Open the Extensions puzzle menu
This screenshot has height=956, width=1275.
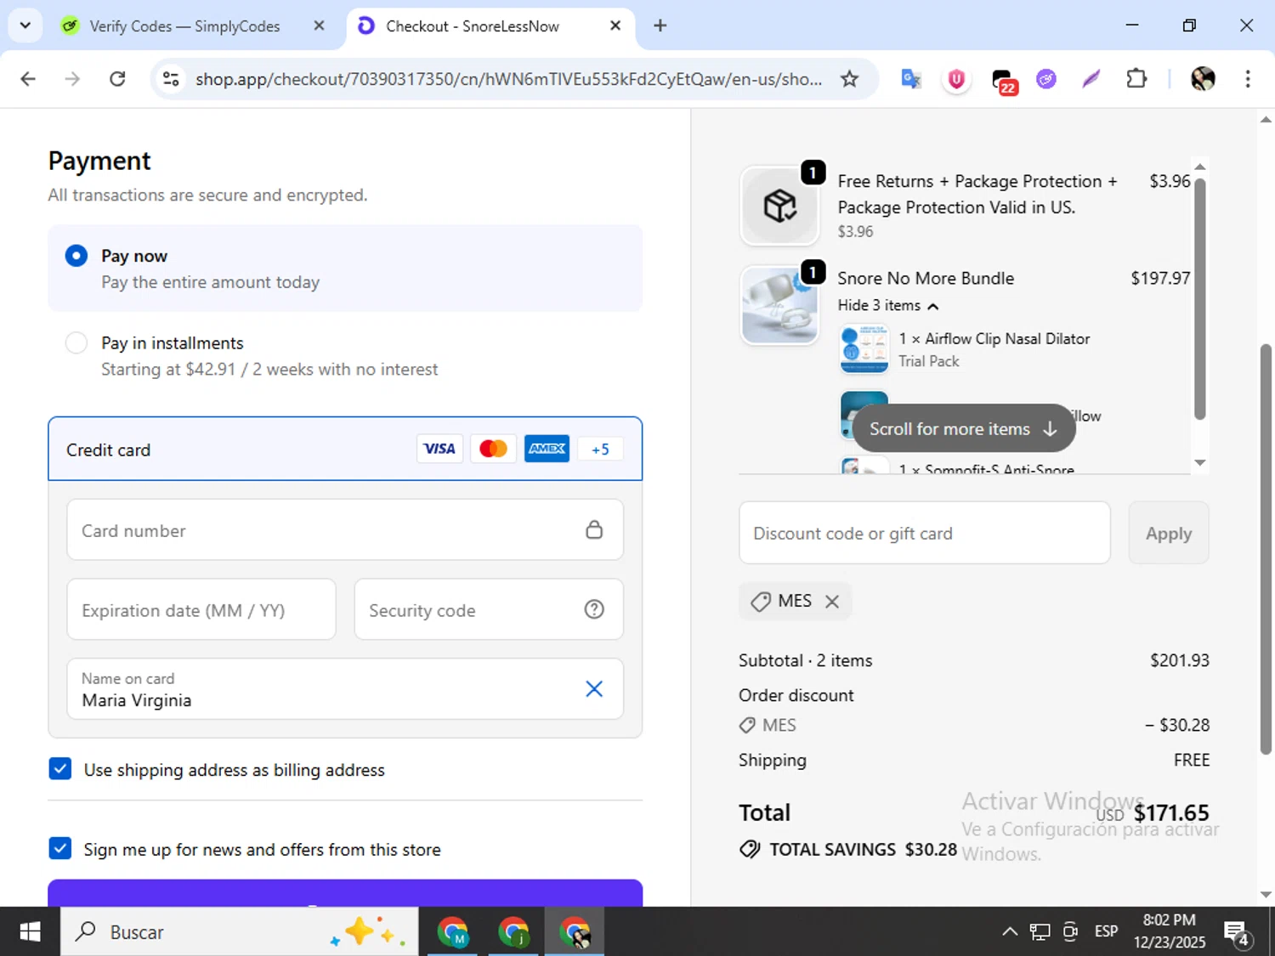[1136, 79]
